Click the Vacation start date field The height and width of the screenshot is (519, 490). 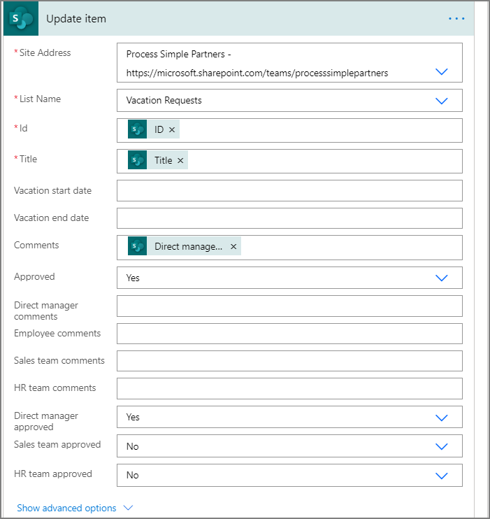click(x=289, y=190)
